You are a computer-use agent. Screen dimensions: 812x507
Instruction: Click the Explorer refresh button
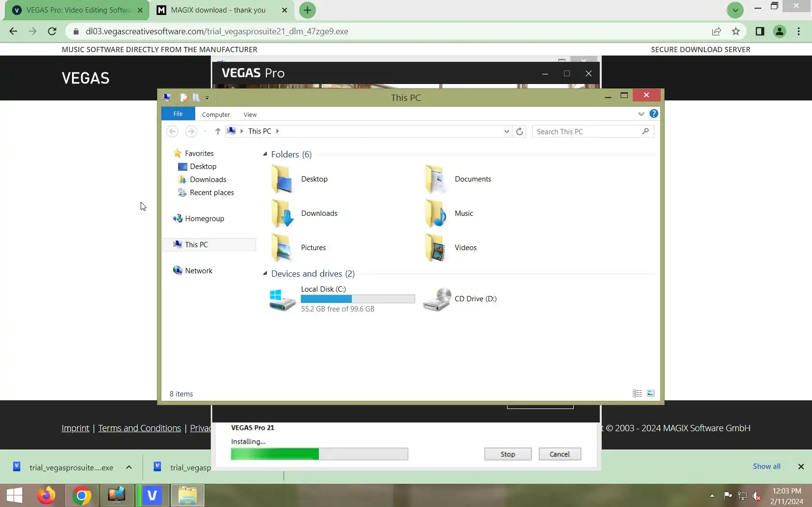point(520,131)
